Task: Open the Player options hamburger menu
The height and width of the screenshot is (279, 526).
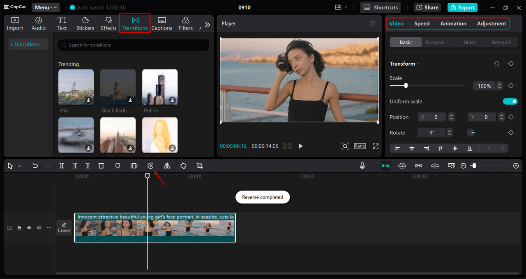Action: pyautogui.click(x=372, y=23)
